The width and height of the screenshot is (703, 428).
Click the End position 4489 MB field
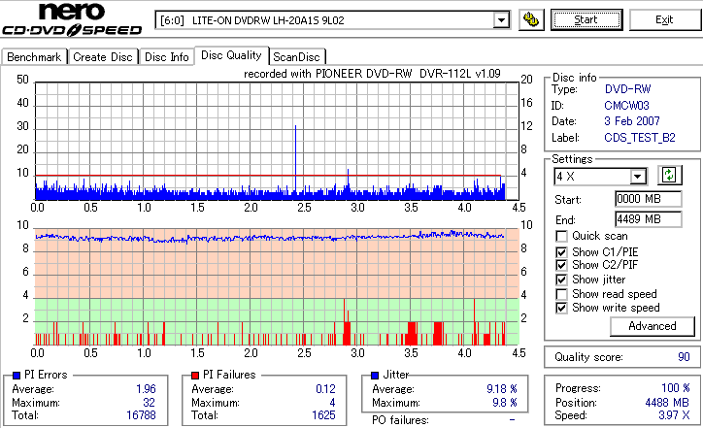pos(649,219)
